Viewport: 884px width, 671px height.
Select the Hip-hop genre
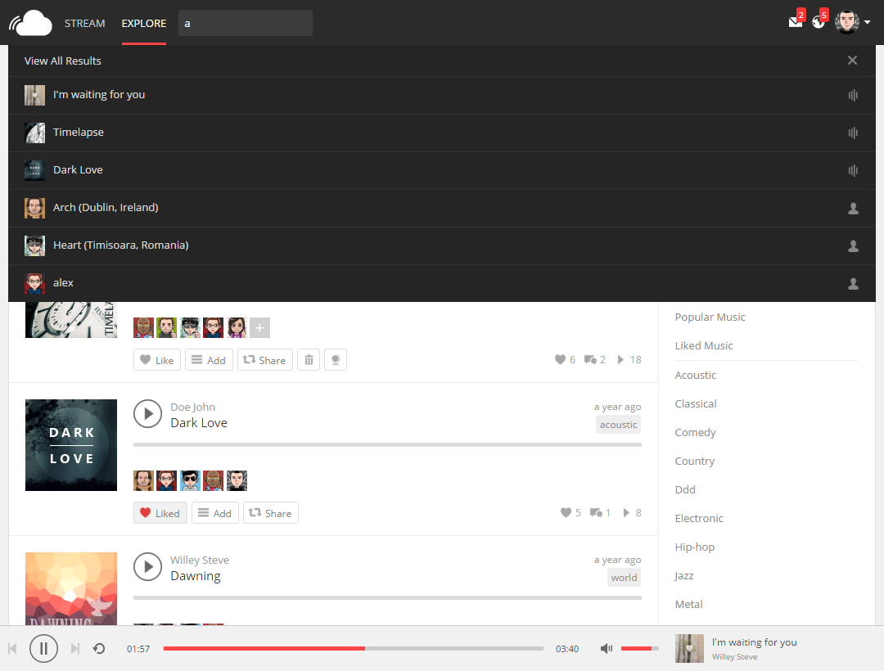click(x=695, y=547)
